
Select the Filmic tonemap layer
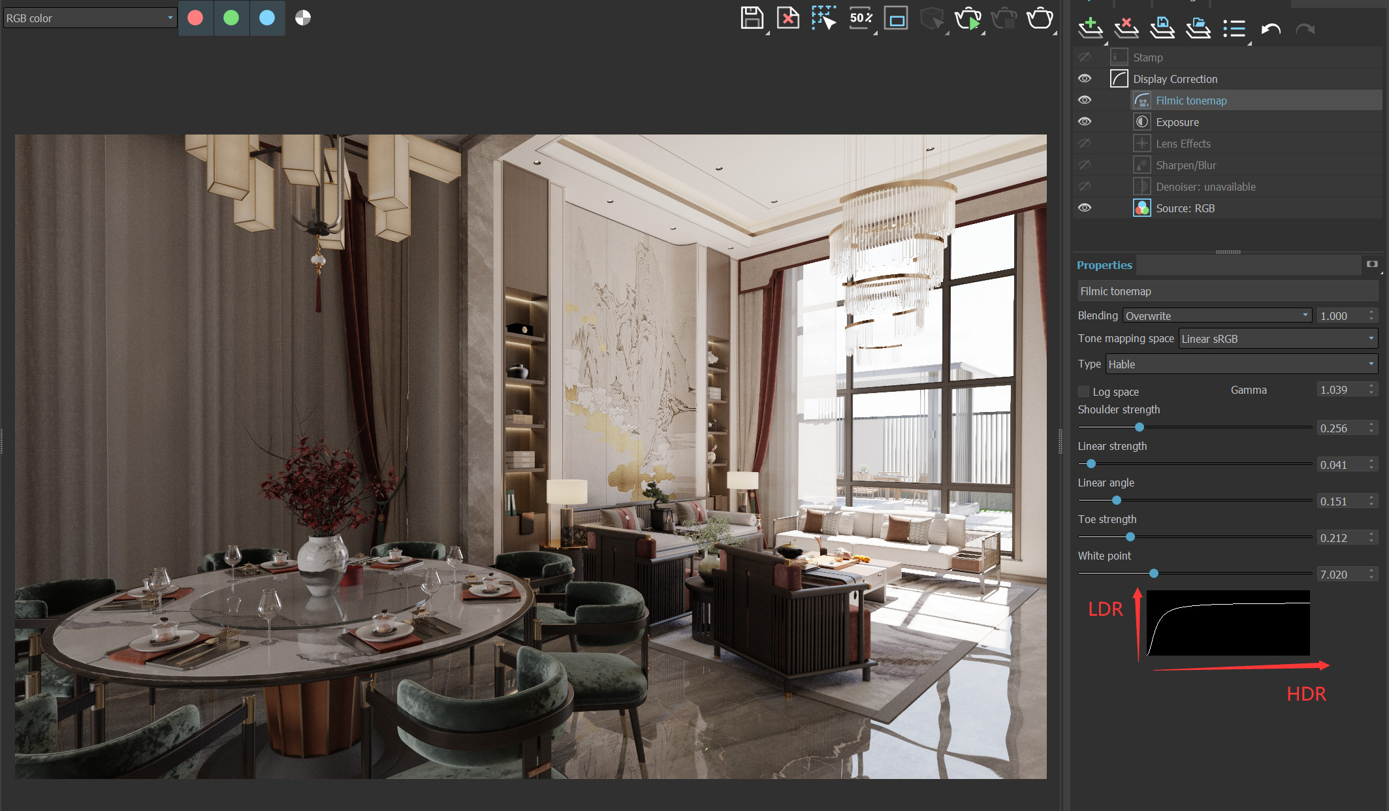(x=1228, y=101)
